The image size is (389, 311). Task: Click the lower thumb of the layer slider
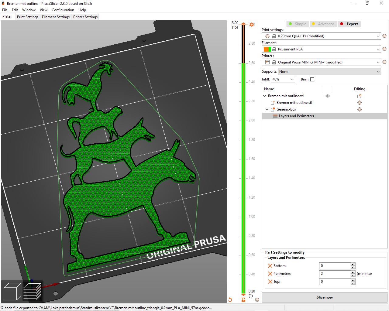243,295
